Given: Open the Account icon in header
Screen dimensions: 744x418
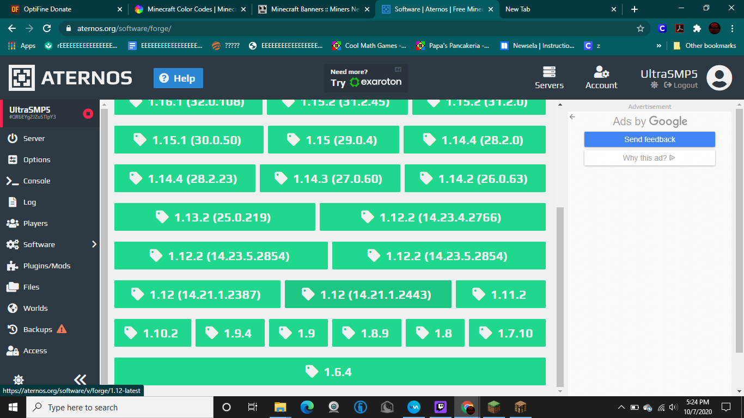Looking at the screenshot, I should [601, 72].
